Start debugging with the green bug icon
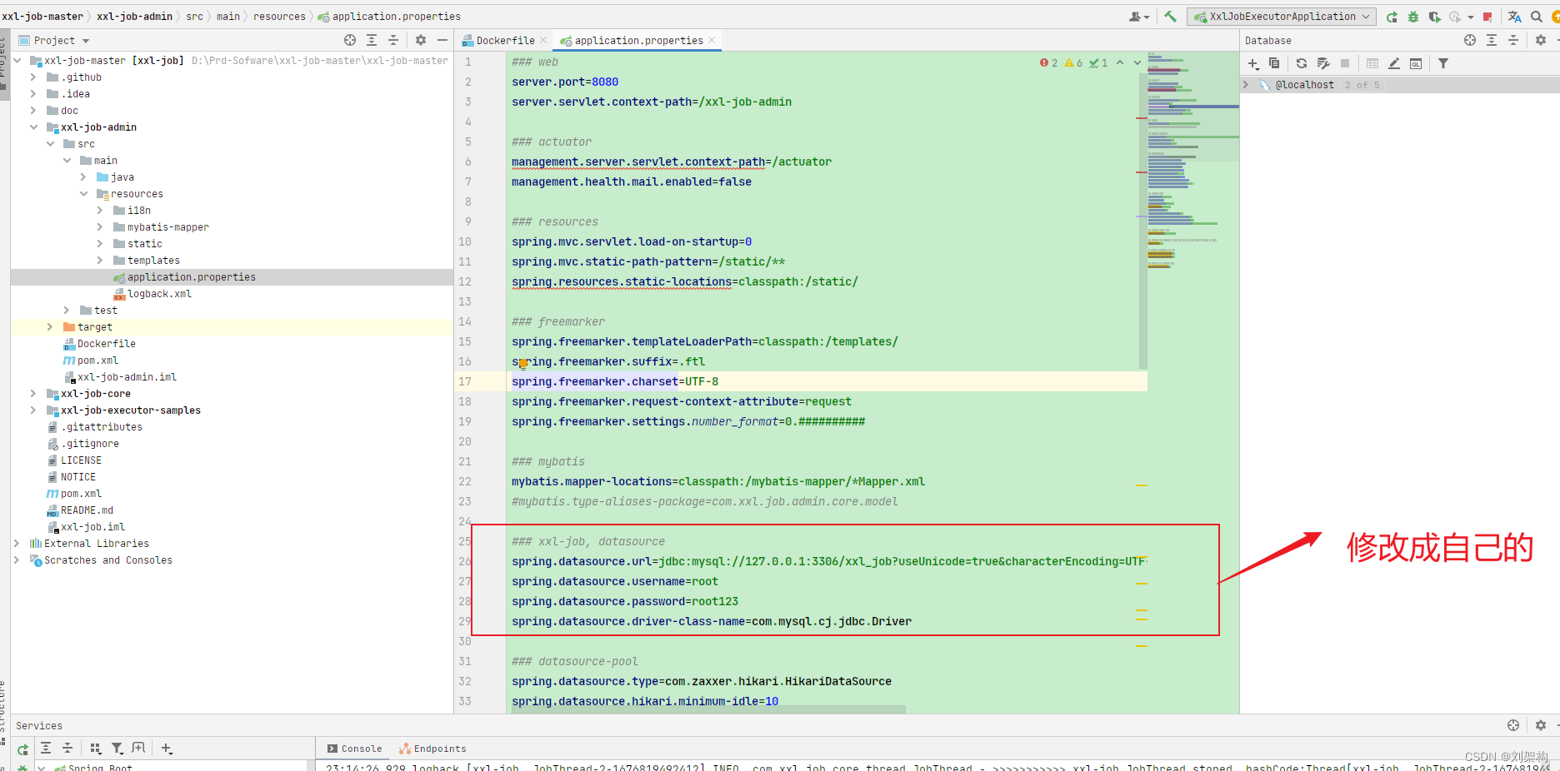 [1413, 17]
